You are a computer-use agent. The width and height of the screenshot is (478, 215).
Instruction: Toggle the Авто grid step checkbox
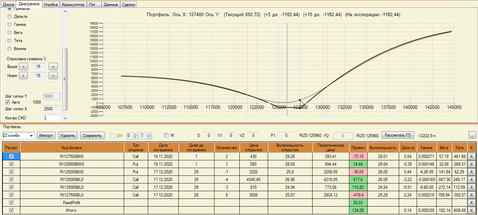pyautogui.click(x=8, y=102)
